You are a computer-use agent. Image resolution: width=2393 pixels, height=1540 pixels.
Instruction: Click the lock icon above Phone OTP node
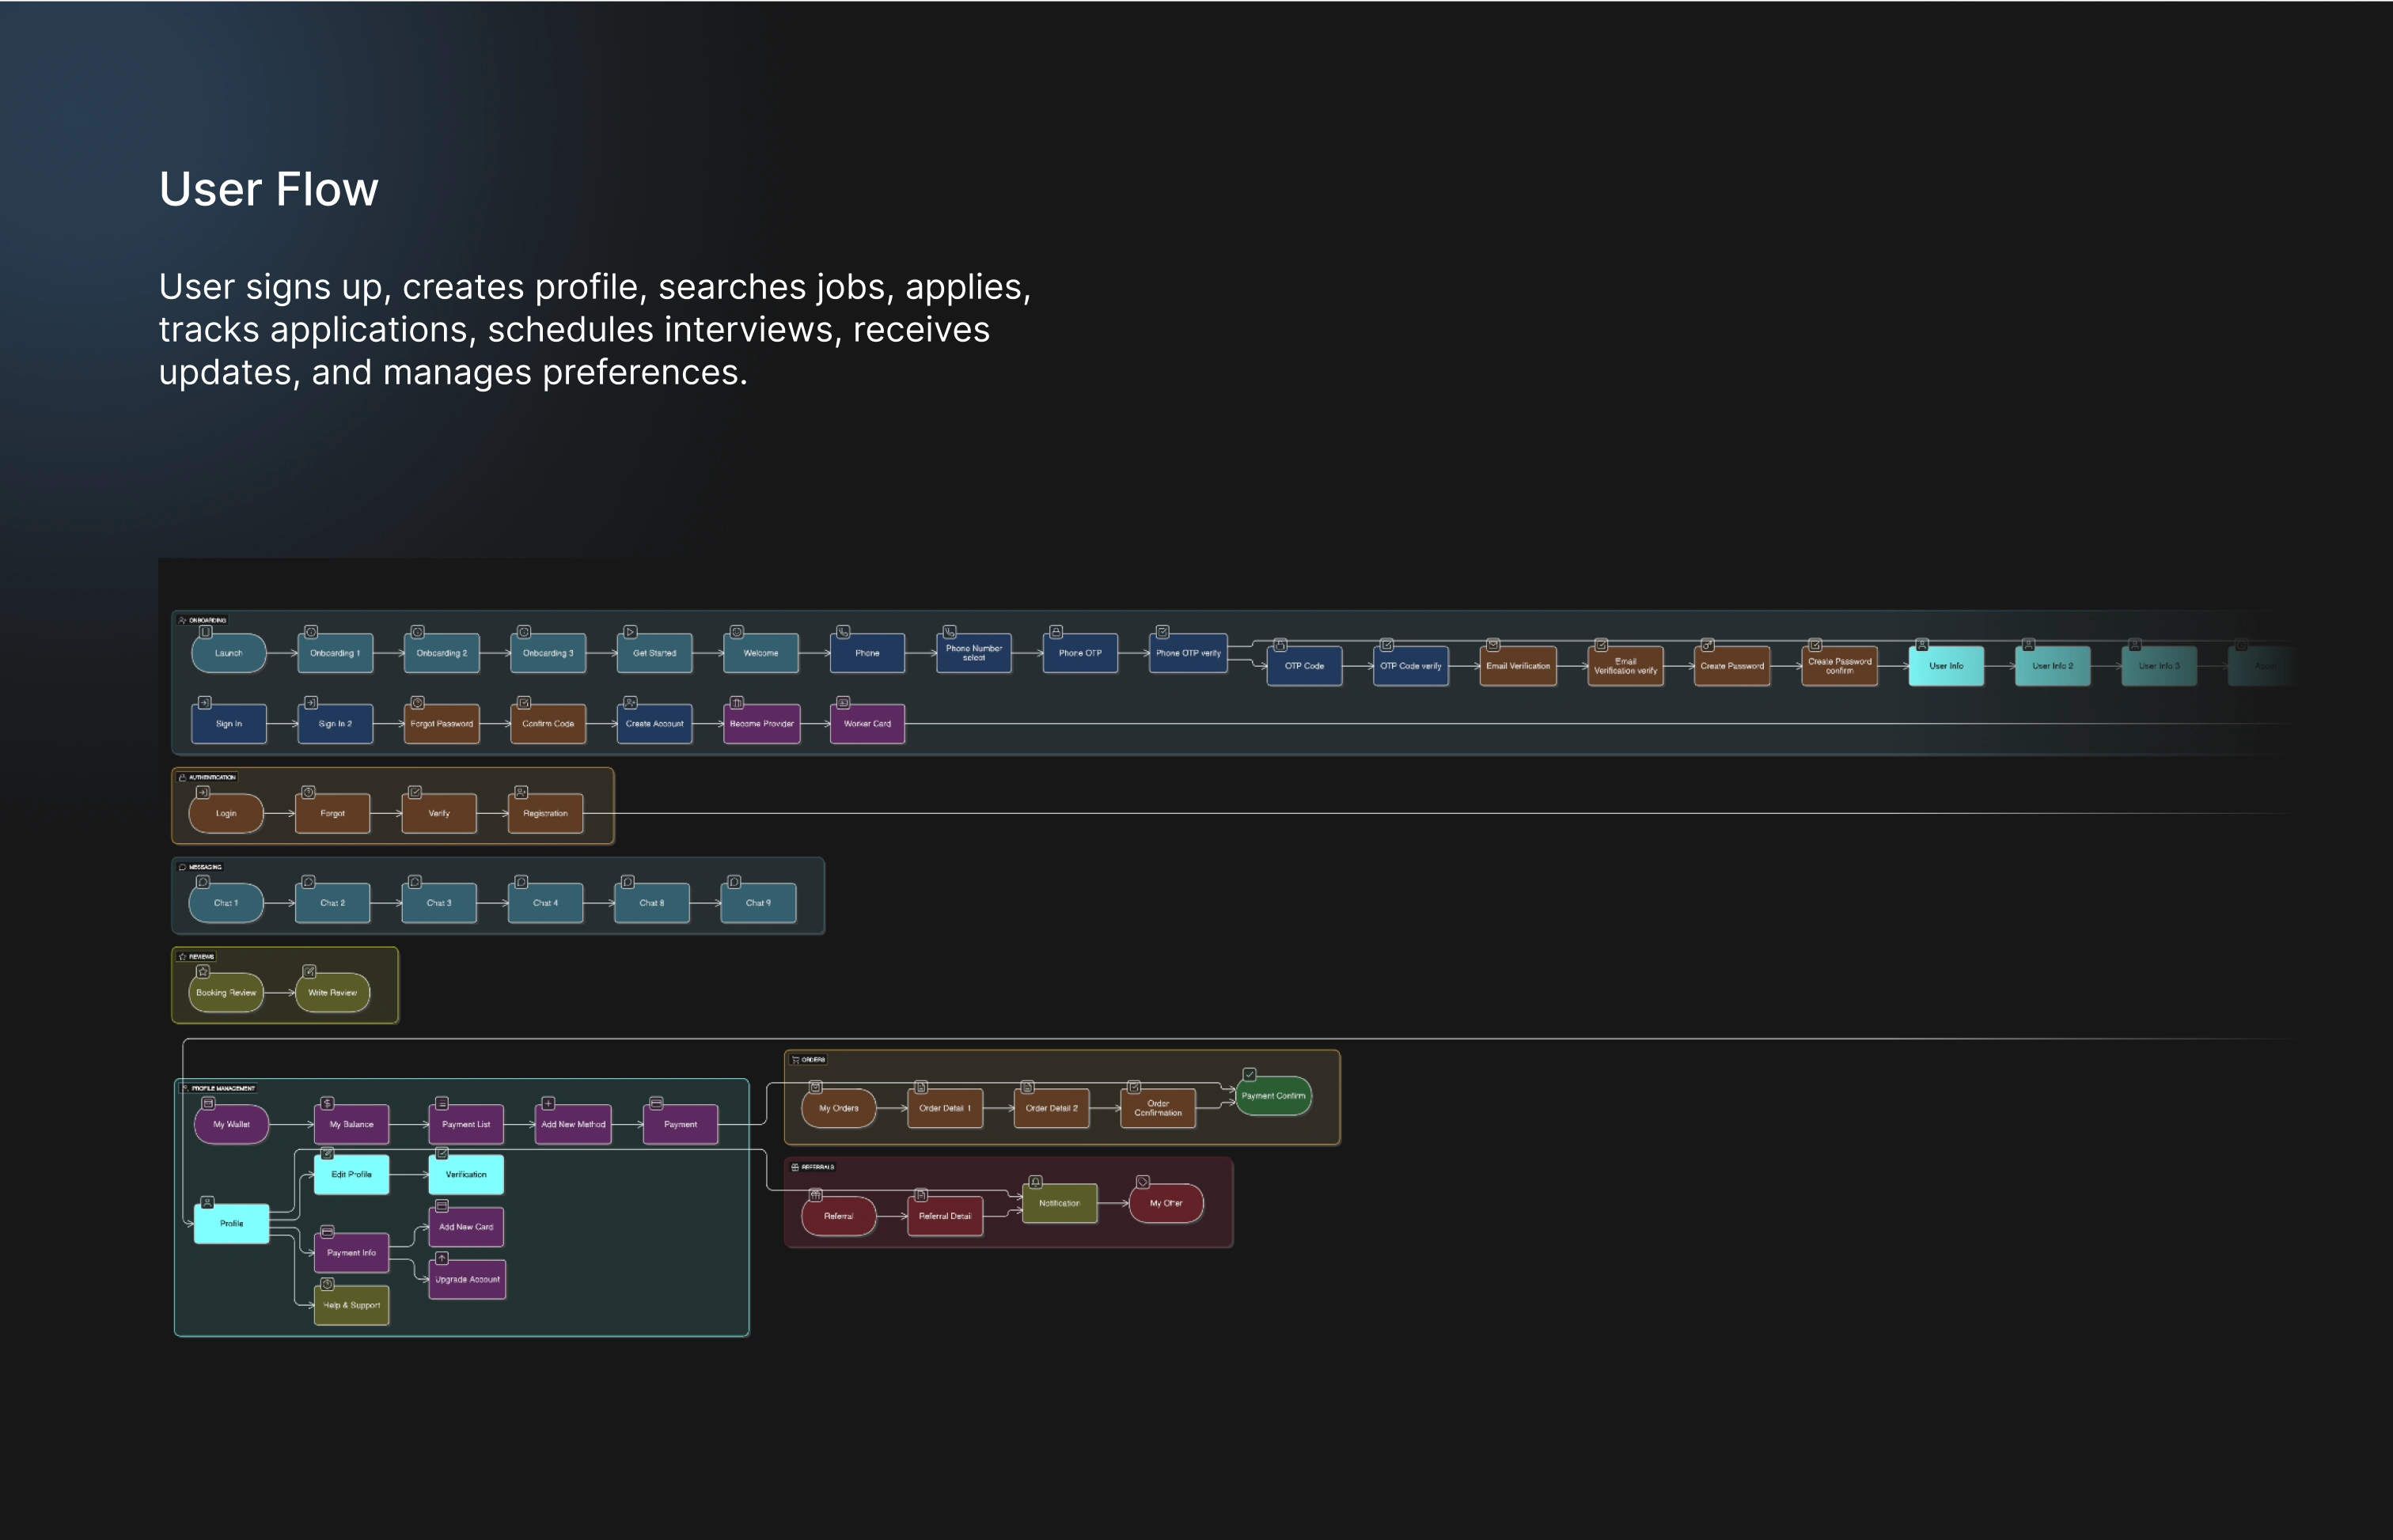pos(1056,632)
